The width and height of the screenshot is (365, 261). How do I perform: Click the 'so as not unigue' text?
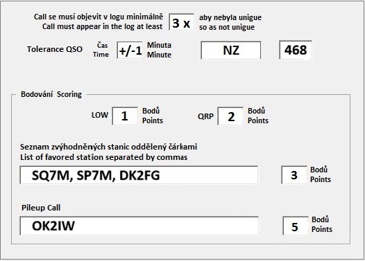pyautogui.click(x=227, y=27)
